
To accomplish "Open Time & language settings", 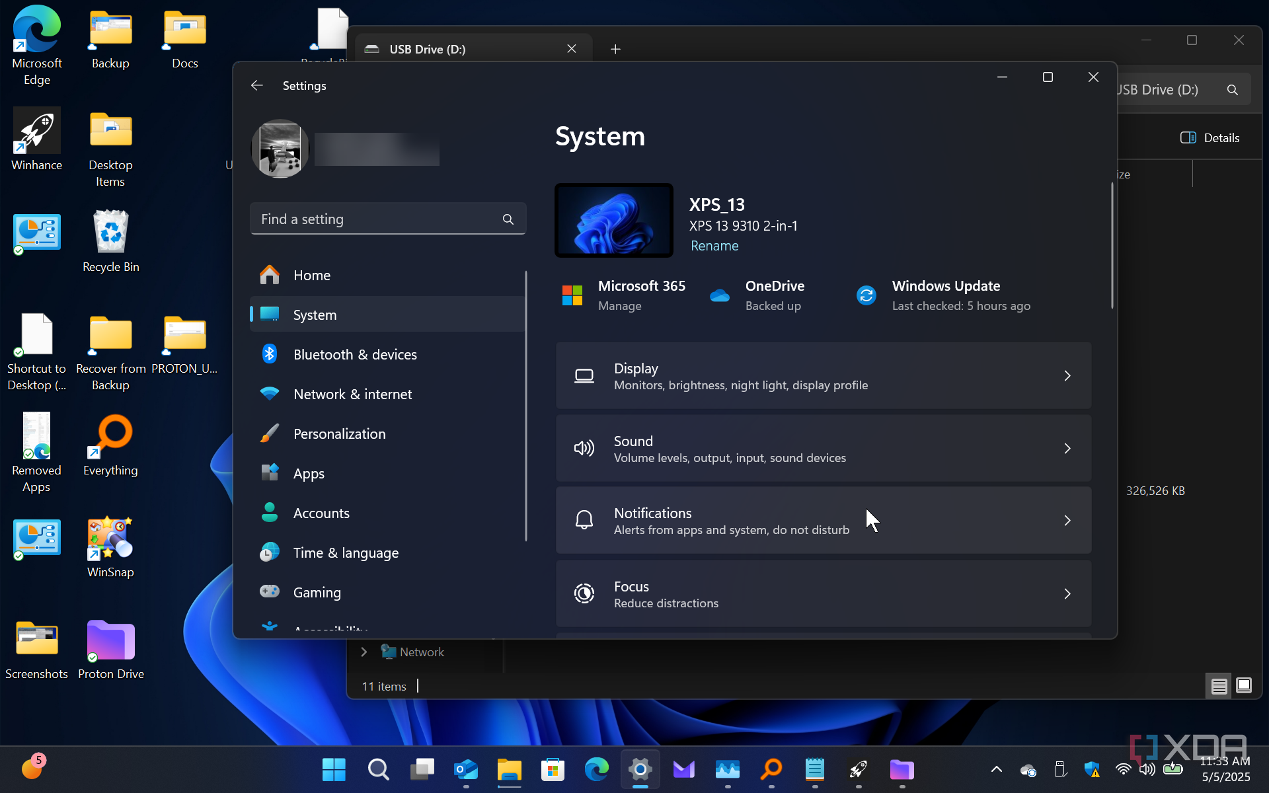I will point(346,553).
